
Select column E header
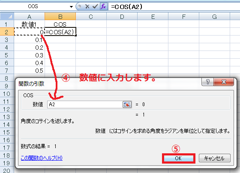(153, 16)
